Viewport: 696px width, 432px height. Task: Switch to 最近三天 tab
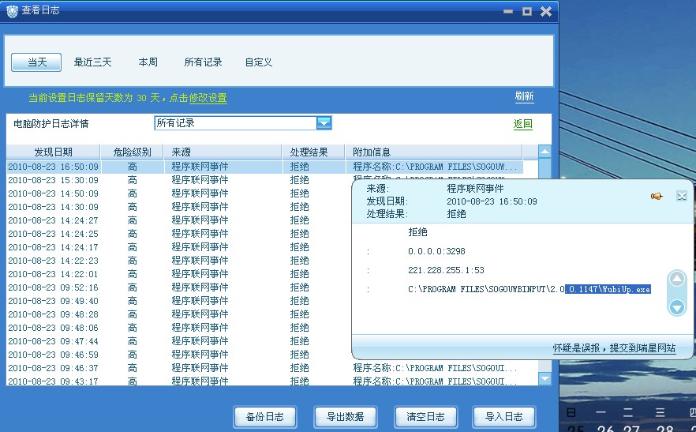pos(92,62)
